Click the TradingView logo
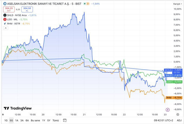 (x=18, y=108)
